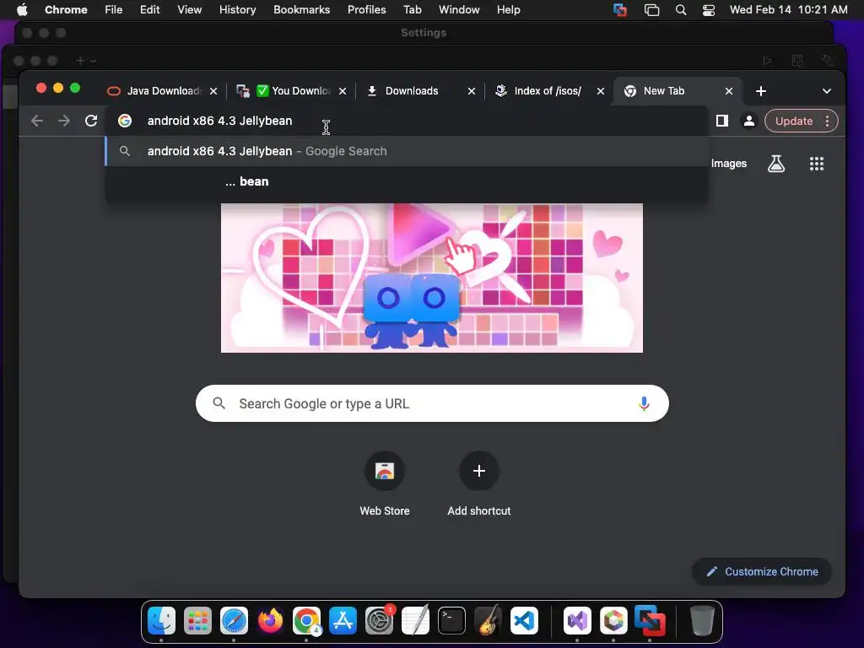
Task: Click the address bar with typed query
Action: click(407, 121)
